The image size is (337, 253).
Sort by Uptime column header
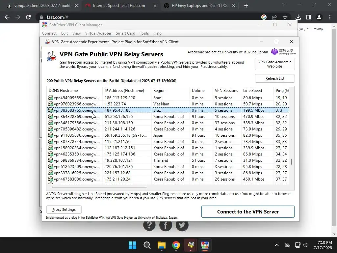click(x=201, y=91)
